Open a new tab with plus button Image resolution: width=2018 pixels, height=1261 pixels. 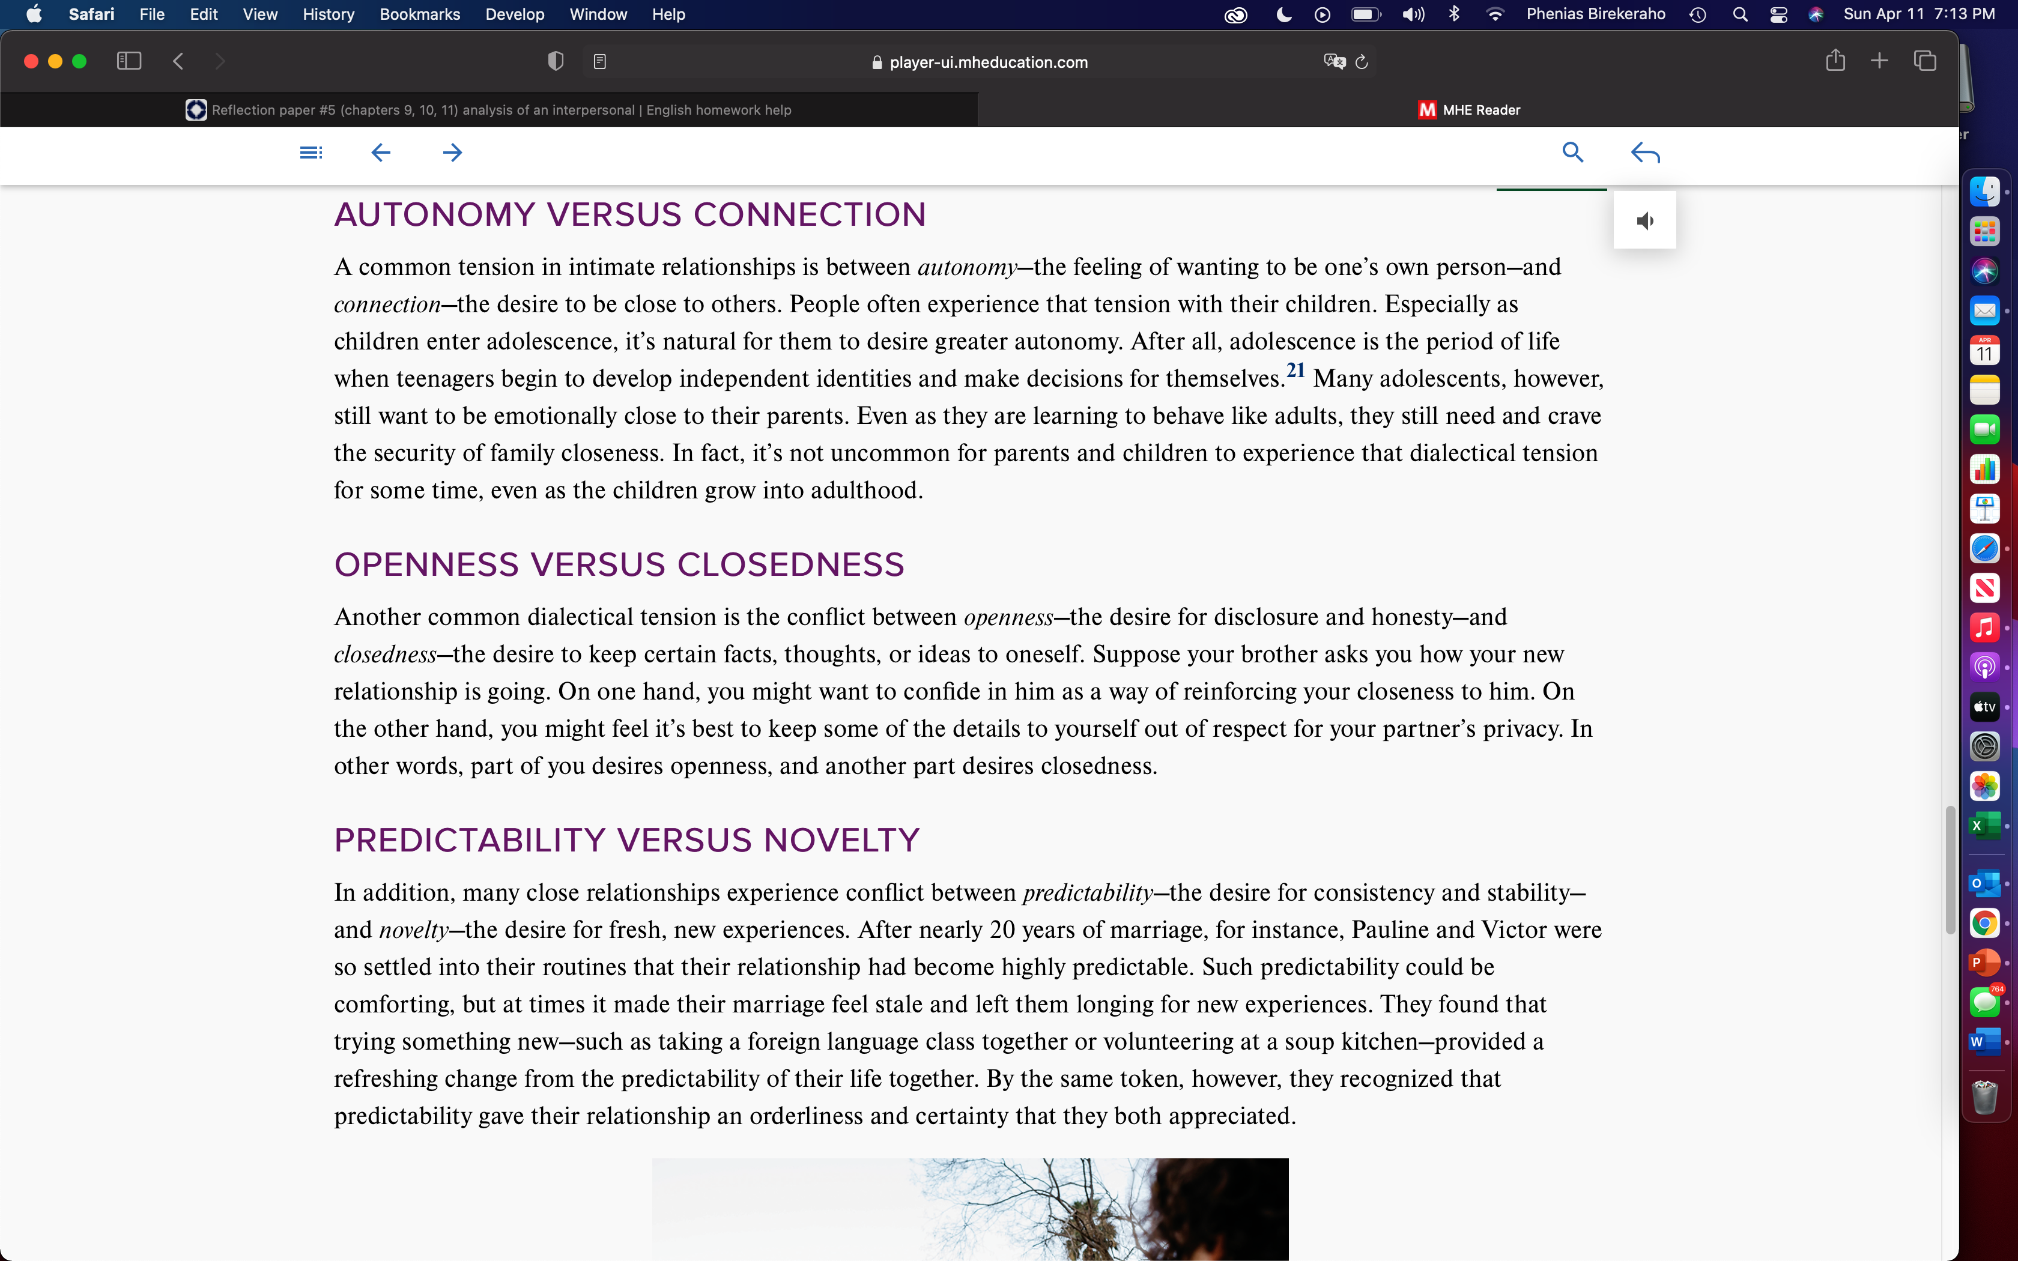point(1880,60)
